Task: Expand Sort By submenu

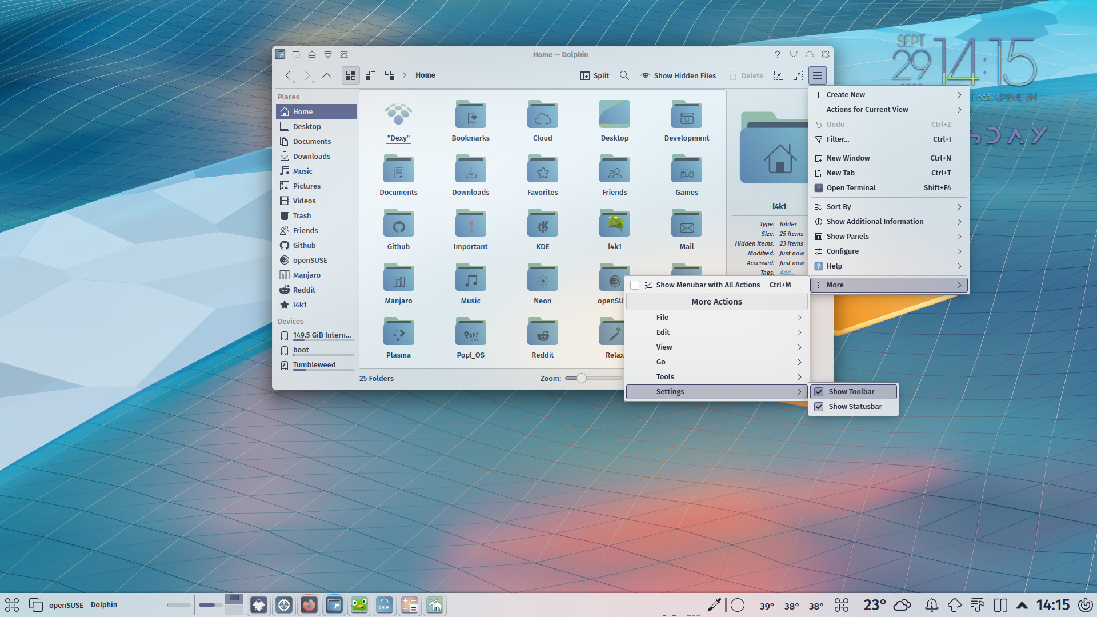Action: (889, 207)
